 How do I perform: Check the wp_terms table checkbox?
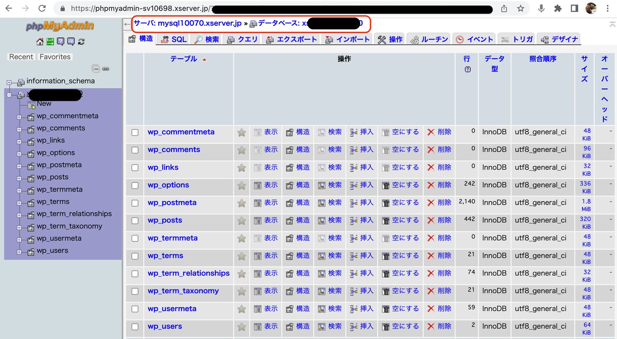click(135, 256)
